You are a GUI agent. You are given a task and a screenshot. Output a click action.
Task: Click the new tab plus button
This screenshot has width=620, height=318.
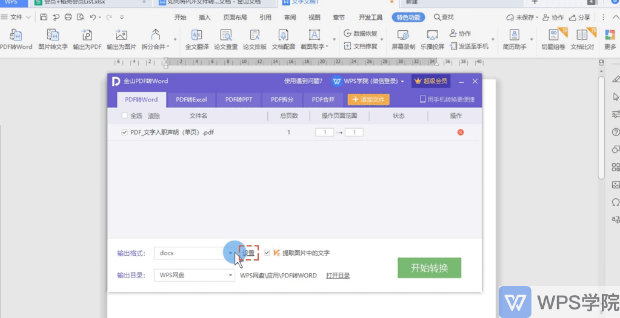535,2
